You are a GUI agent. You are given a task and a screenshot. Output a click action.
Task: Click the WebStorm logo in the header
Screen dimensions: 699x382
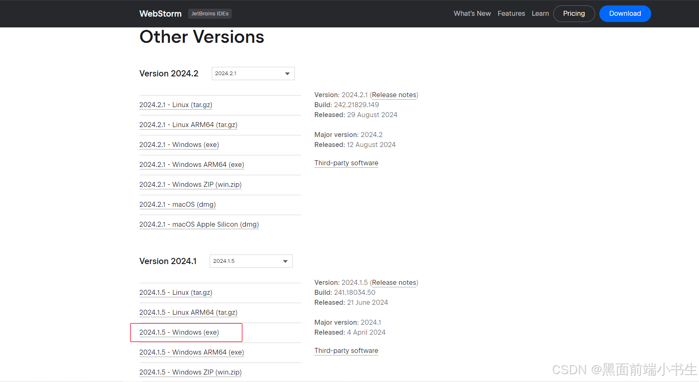click(x=160, y=14)
